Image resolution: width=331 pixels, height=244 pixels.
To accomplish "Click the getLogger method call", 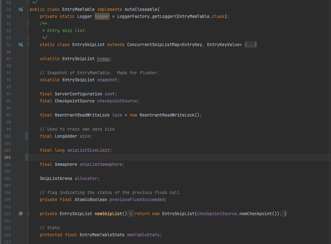I will point(163,16).
